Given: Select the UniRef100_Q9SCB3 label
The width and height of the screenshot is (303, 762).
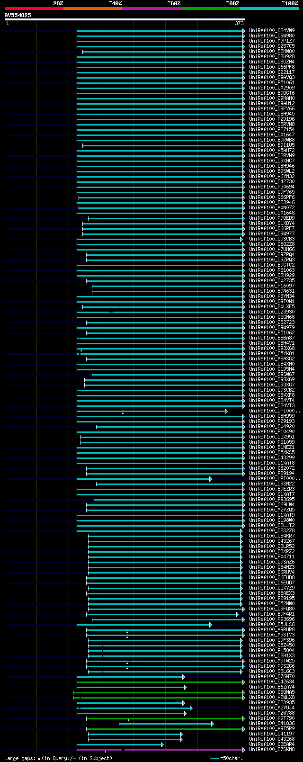Looking at the screenshot, I should point(272,239).
